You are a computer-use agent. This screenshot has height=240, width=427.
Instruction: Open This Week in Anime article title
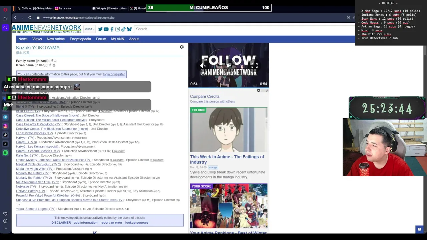pos(227,159)
